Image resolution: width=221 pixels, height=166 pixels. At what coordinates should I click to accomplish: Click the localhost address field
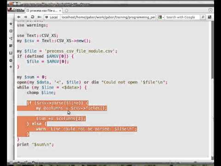pyautogui.click(x=108, y=17)
